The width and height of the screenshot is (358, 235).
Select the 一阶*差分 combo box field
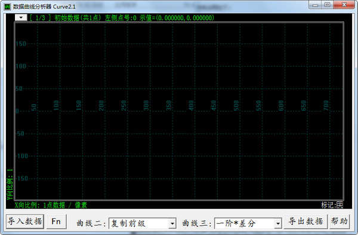pyautogui.click(x=248, y=223)
